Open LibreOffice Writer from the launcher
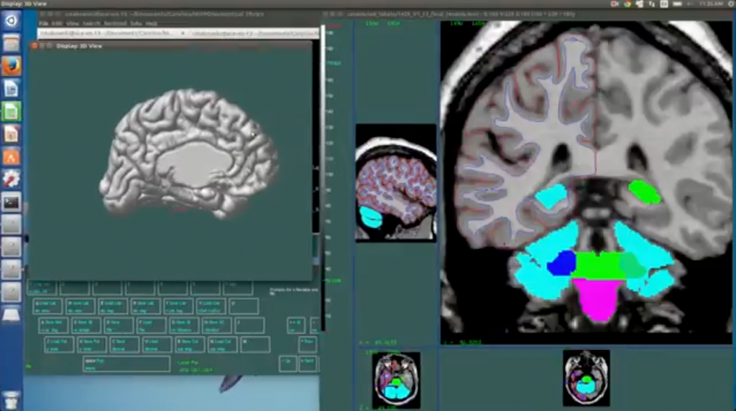Image resolution: width=736 pixels, height=411 pixels. click(11, 89)
